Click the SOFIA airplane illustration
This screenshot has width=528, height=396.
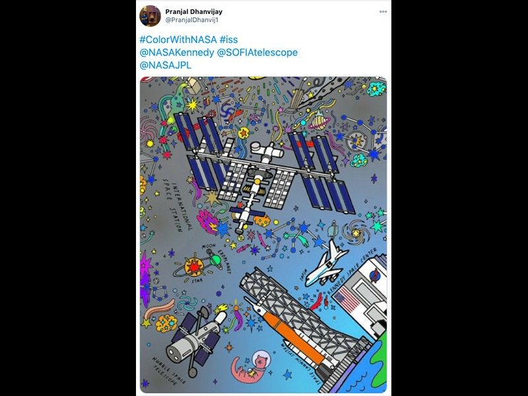(x=326, y=264)
